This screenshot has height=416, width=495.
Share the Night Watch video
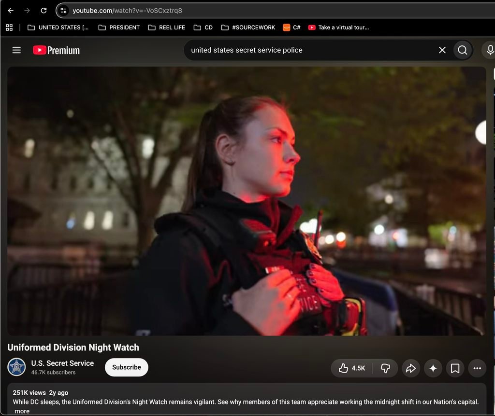point(411,368)
